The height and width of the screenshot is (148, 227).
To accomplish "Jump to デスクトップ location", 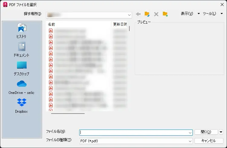I will (x=21, y=68).
